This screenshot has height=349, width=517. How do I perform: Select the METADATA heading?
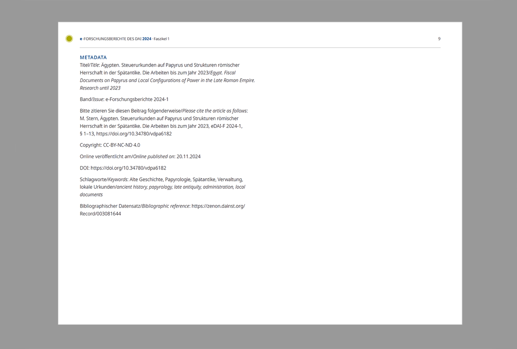coord(93,57)
